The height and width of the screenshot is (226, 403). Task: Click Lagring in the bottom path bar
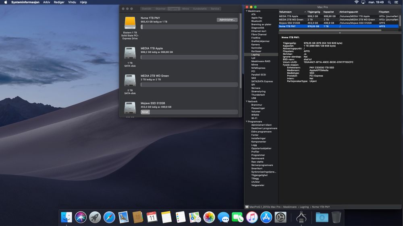click(304, 207)
